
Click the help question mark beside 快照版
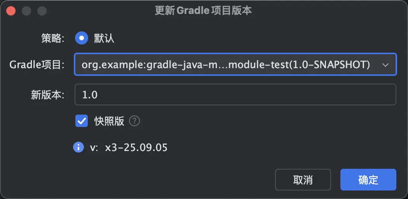point(134,121)
